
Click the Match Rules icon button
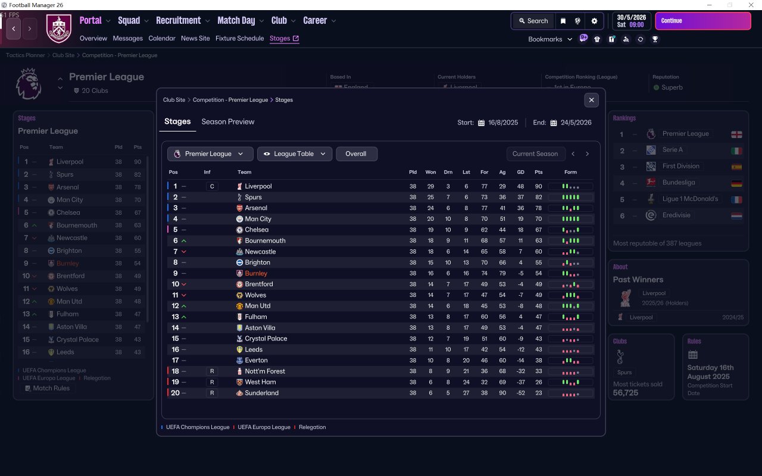point(47,389)
